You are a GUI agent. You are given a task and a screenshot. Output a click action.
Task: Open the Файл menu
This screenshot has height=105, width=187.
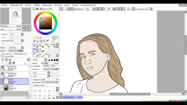click(4, 5)
